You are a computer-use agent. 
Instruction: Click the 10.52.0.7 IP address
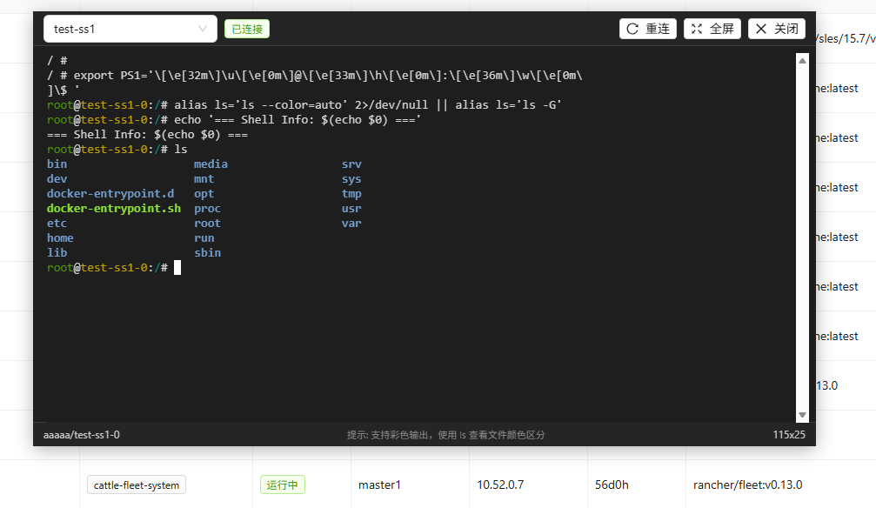[x=502, y=485]
